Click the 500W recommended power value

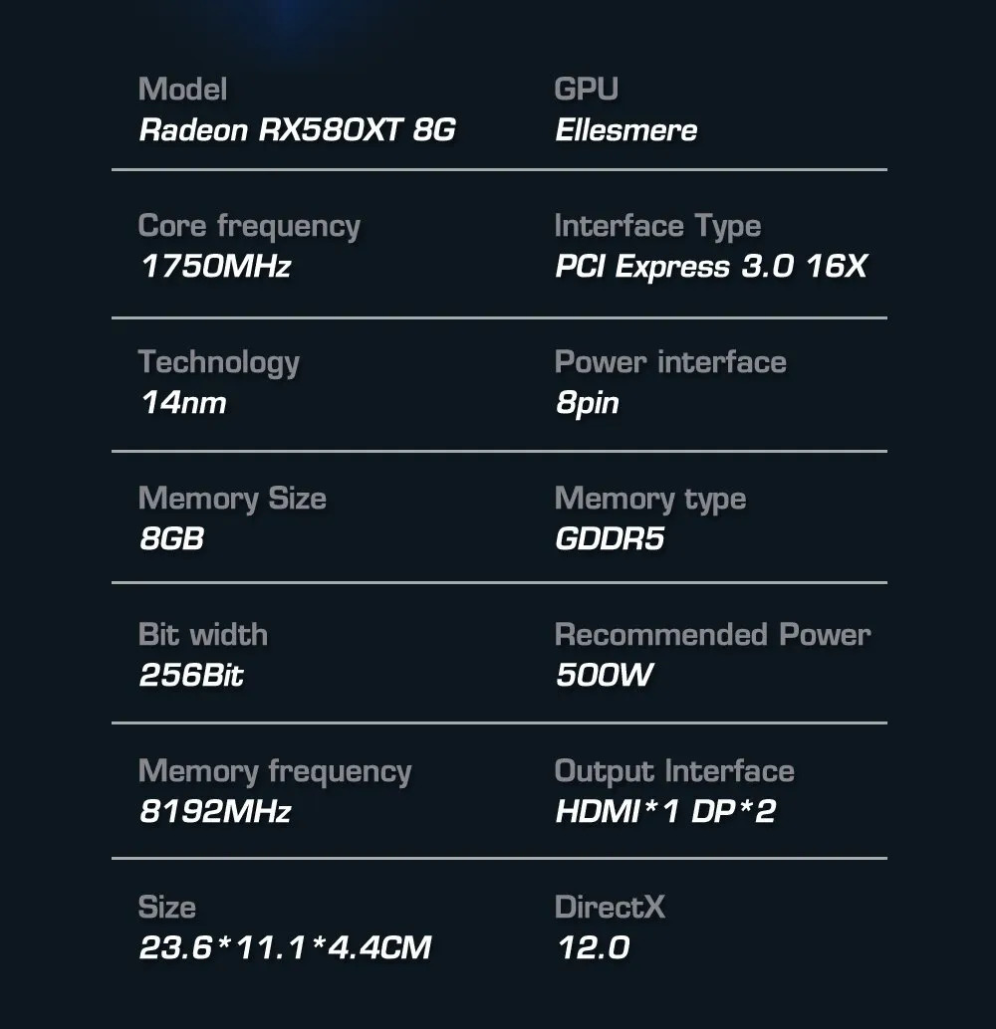coord(605,675)
